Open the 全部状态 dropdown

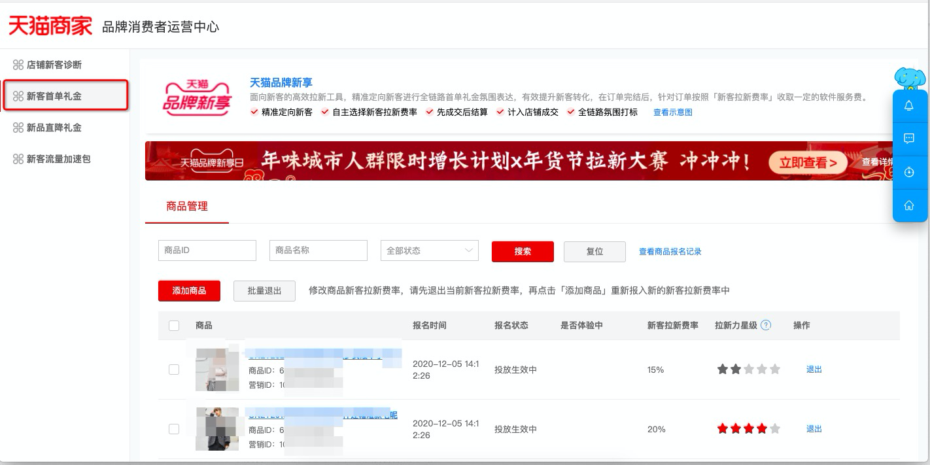click(x=430, y=250)
